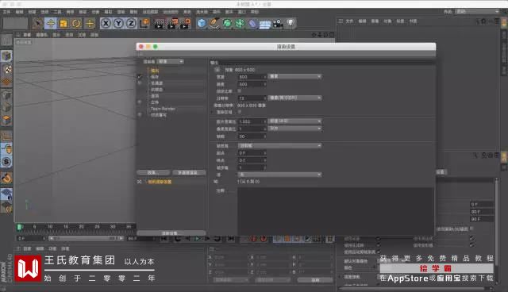Click the record keyframe button
The width and height of the screenshot is (508, 292).
pyautogui.click(x=254, y=239)
